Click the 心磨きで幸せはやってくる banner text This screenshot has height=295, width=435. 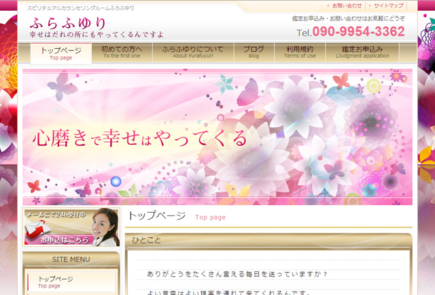click(140, 138)
